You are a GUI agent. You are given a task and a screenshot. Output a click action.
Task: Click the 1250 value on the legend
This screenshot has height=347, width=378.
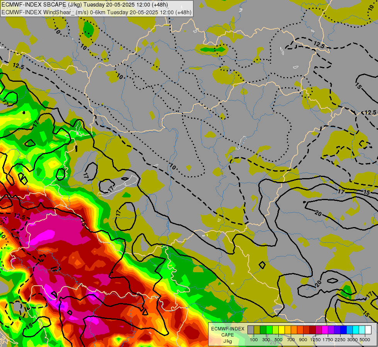click(x=315, y=340)
